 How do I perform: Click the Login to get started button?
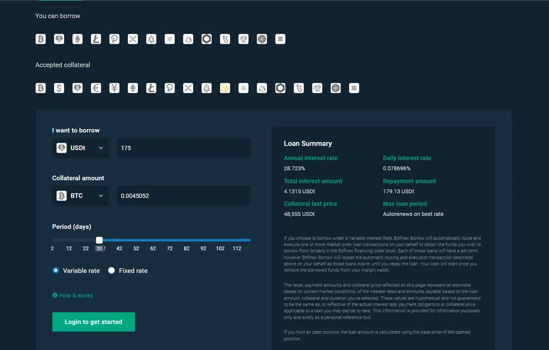click(x=93, y=322)
